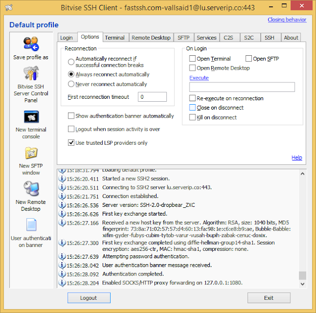Enable Open Remote Desktop on login
This screenshot has width=316, height=313.
(192, 68)
